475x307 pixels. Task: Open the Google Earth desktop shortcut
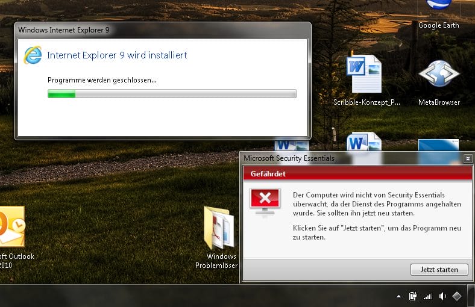point(438,13)
